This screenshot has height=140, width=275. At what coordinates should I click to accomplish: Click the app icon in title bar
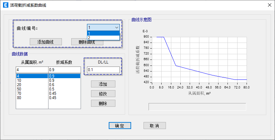[5, 5]
